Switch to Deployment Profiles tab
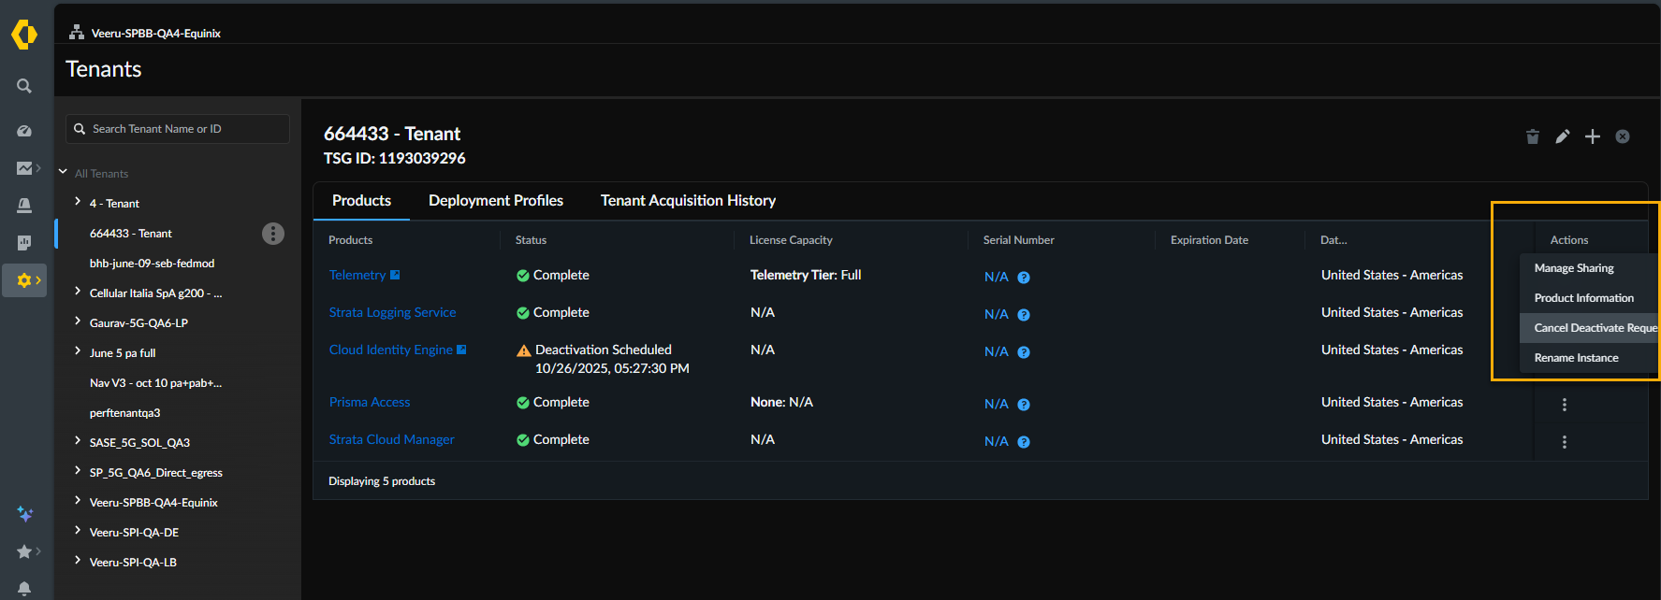This screenshot has height=600, width=1661. [x=495, y=201]
